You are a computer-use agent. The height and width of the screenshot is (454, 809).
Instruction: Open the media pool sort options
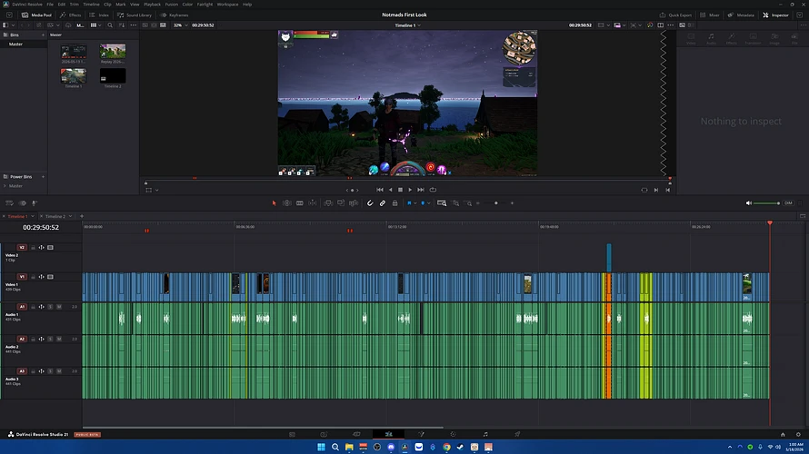pos(122,25)
